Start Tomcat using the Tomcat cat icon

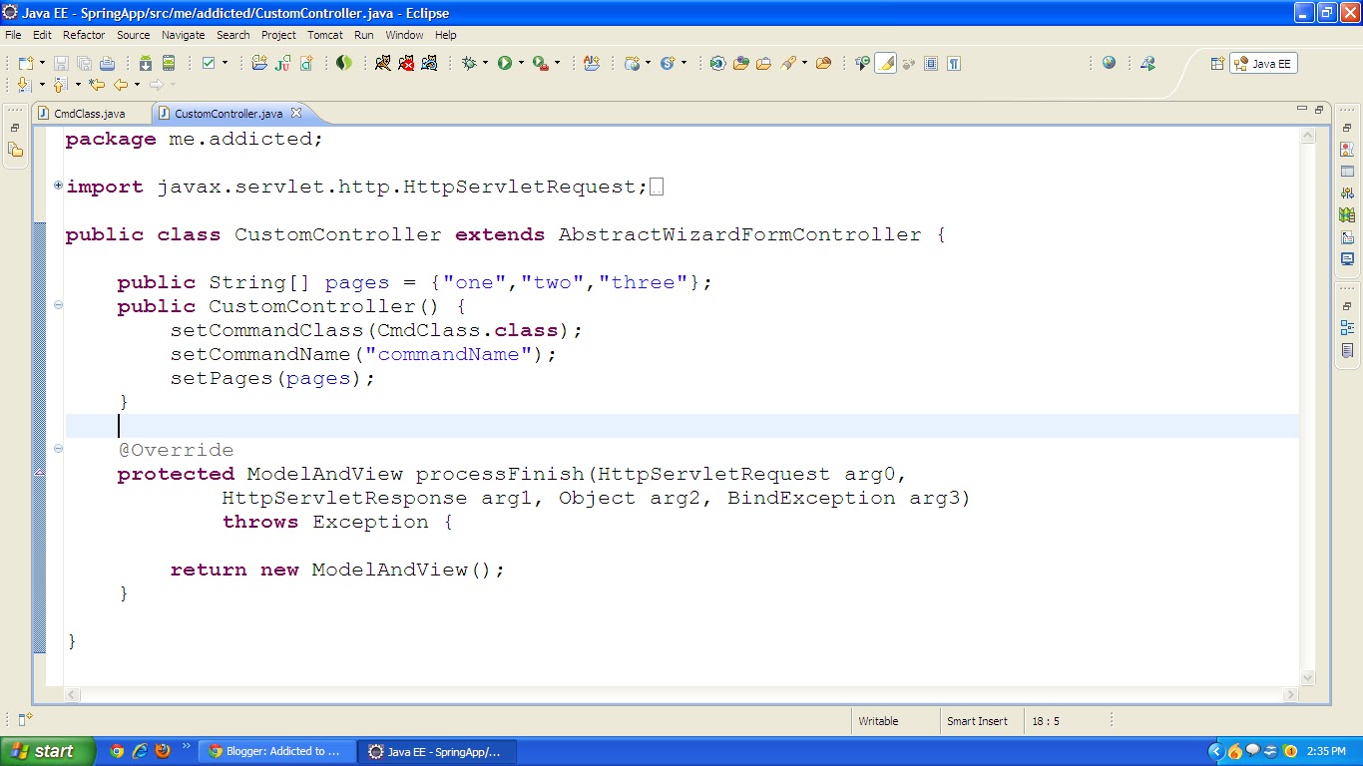pos(381,63)
